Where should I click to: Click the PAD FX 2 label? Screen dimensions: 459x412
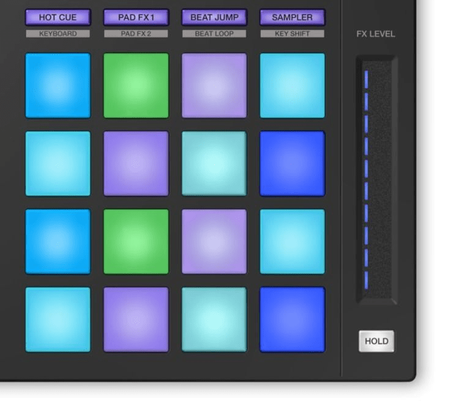pos(136,34)
